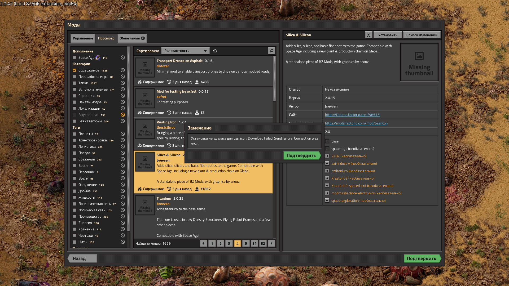Image resolution: width=509 pixels, height=286 pixels.
Task: Go to page 5
Action: (x=246, y=243)
